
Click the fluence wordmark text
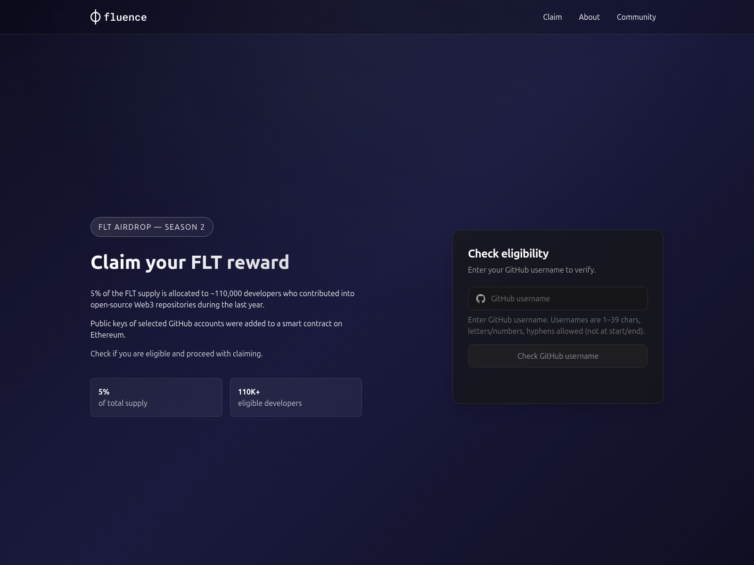tap(125, 17)
